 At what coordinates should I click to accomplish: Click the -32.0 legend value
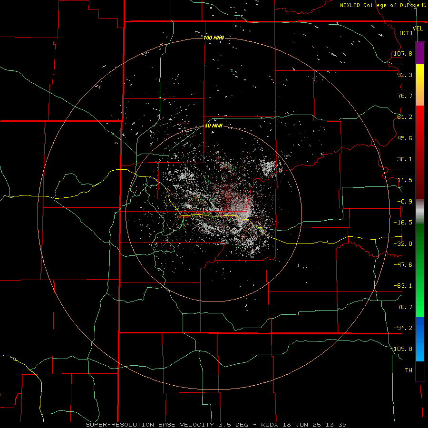click(403, 244)
